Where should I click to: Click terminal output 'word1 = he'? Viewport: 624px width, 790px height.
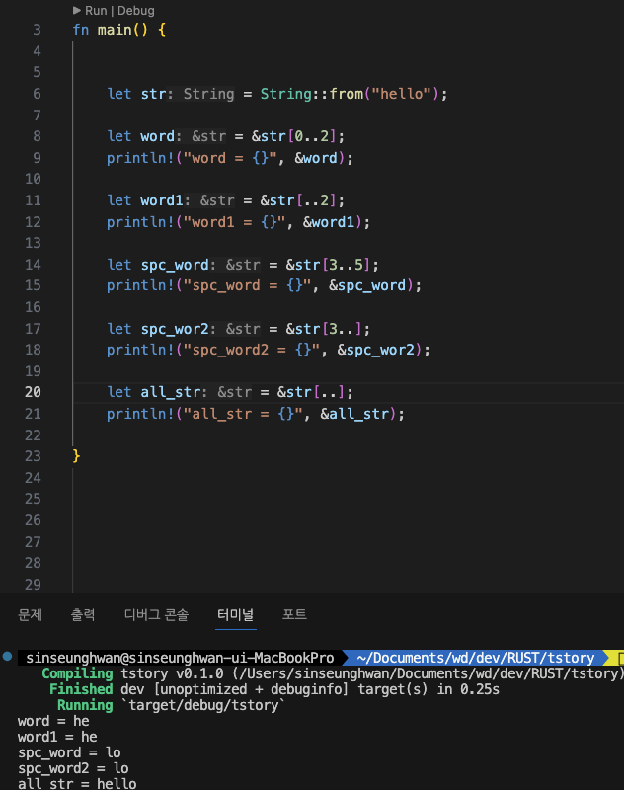[x=57, y=737]
